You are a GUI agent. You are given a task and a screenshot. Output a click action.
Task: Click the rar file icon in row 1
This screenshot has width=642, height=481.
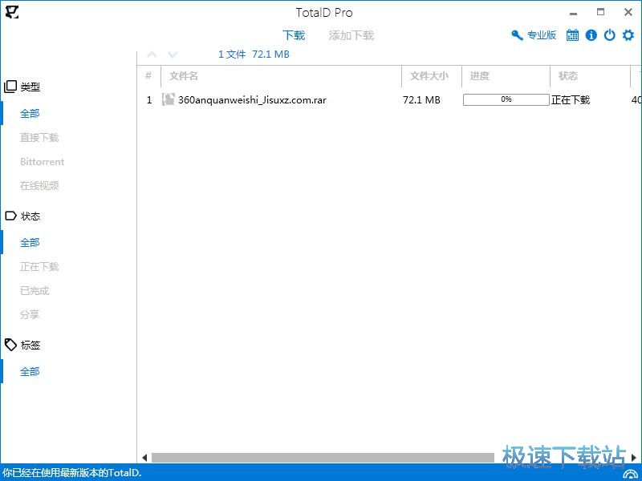(168, 99)
